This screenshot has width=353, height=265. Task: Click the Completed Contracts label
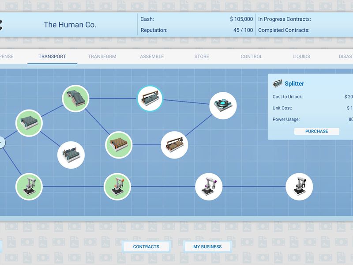click(284, 30)
